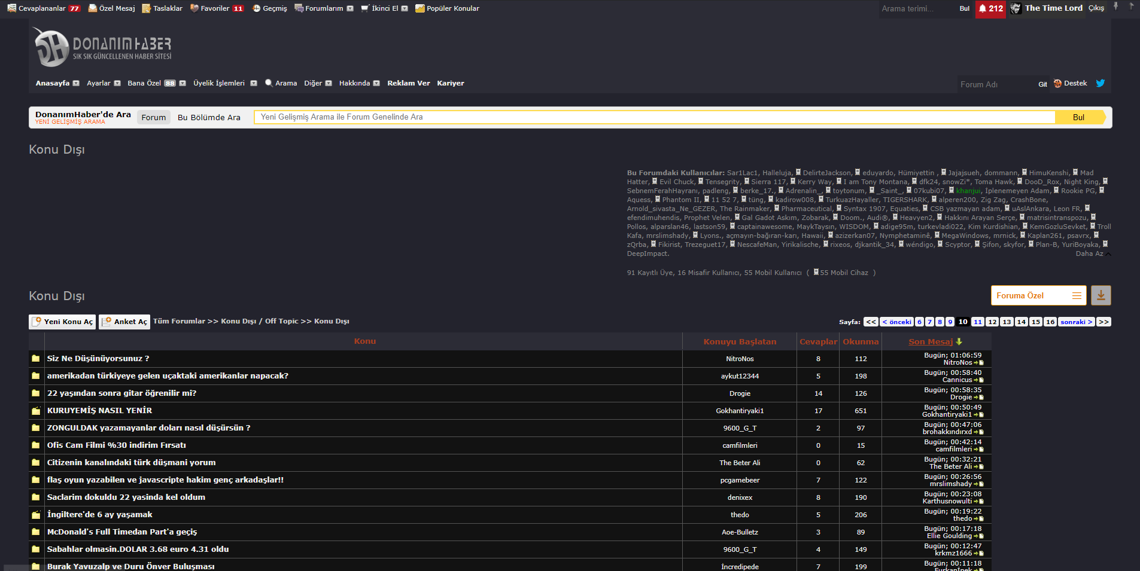Open topic 'Ofis Cam Filmi %30 indirim Fırsatı'

[117, 445]
